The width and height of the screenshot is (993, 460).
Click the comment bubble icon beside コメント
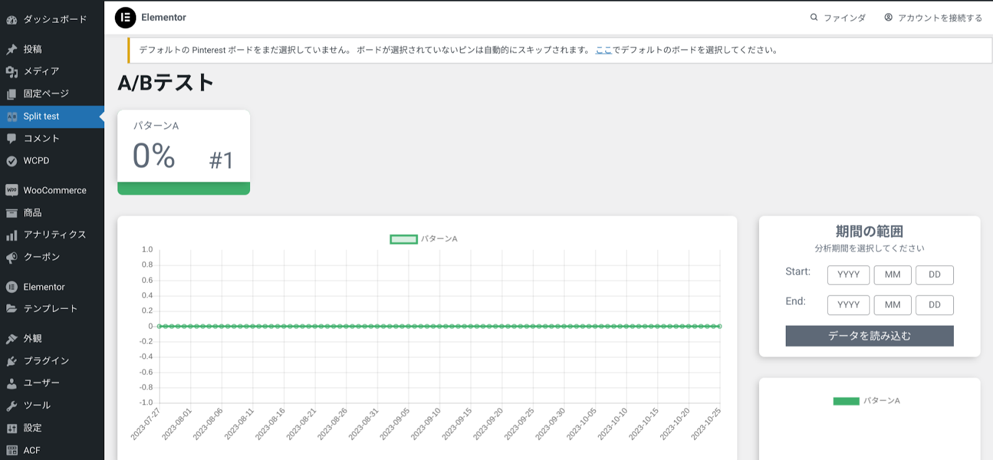click(12, 139)
